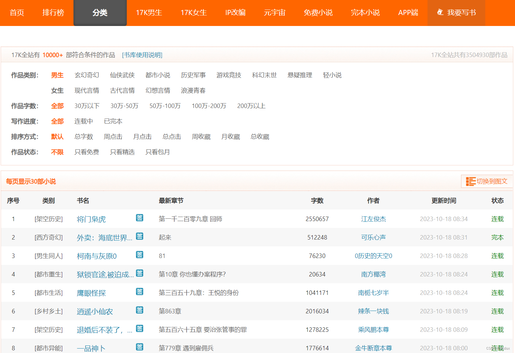The height and width of the screenshot is (353, 515).
Task: Sort by 周点击
Action: point(113,137)
